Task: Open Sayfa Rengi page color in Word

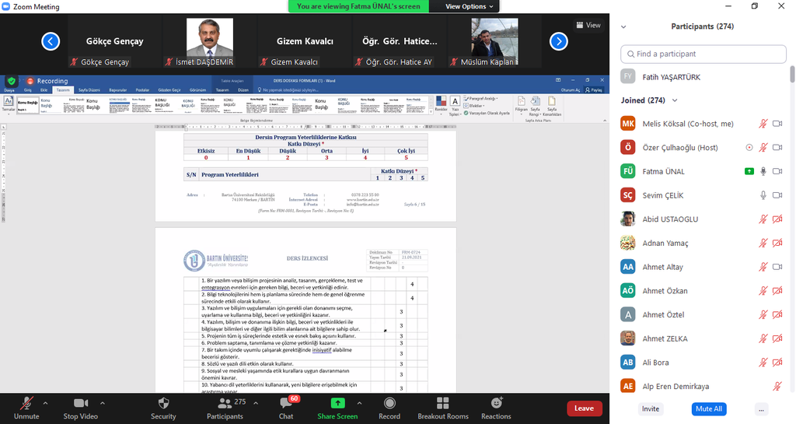Action: [535, 106]
